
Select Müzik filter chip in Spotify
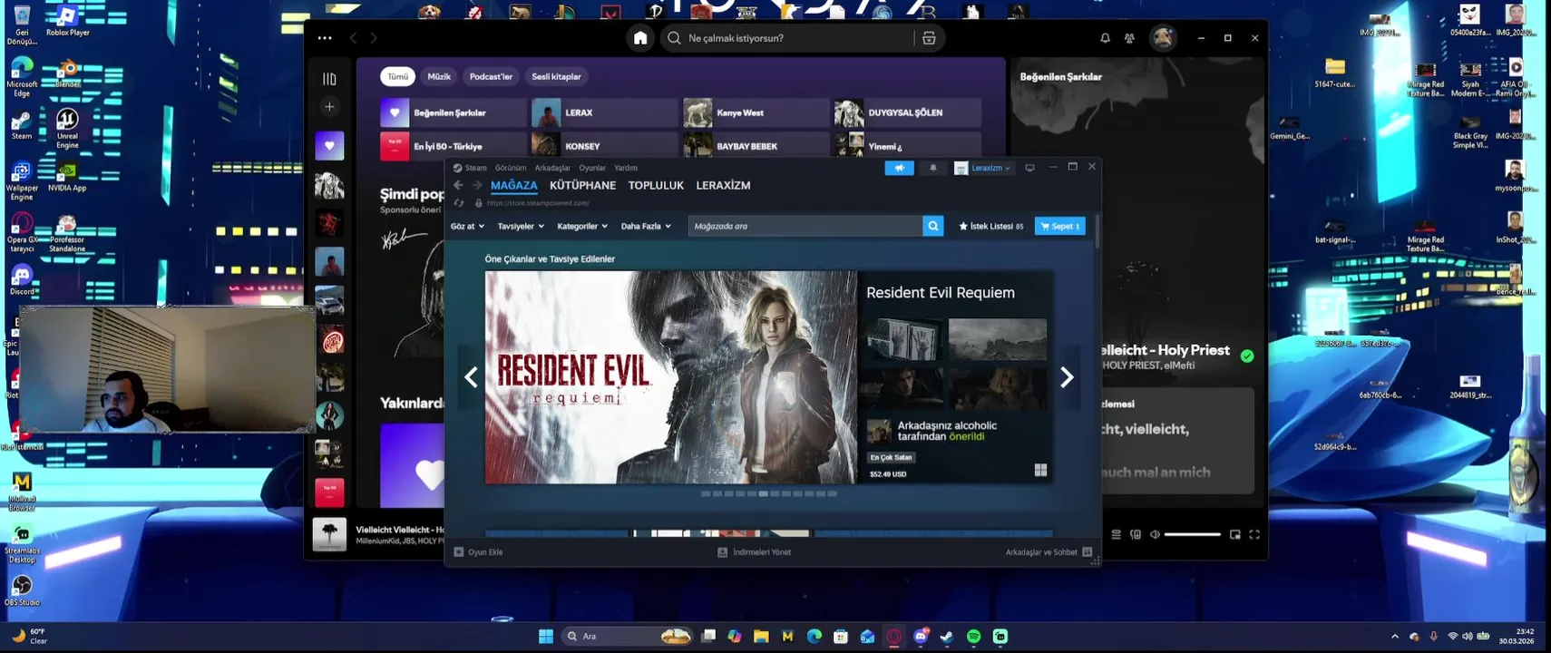(x=439, y=76)
